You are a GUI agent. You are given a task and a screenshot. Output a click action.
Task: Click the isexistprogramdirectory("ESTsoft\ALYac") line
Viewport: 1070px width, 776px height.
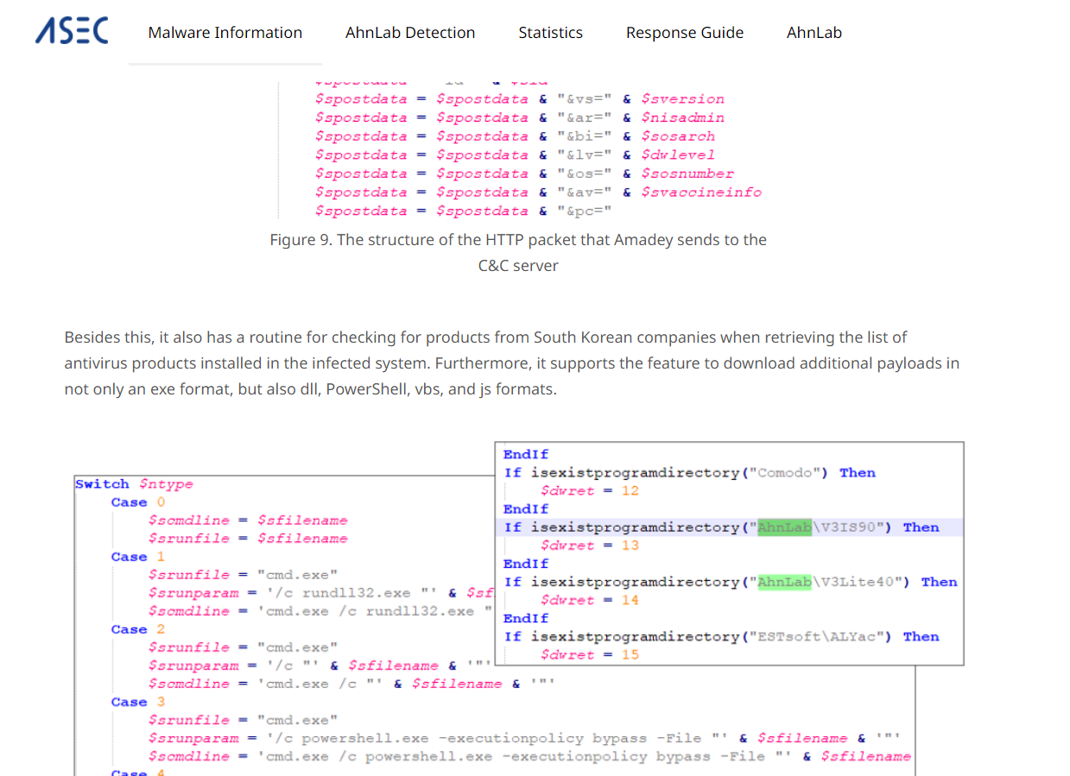coord(722,637)
